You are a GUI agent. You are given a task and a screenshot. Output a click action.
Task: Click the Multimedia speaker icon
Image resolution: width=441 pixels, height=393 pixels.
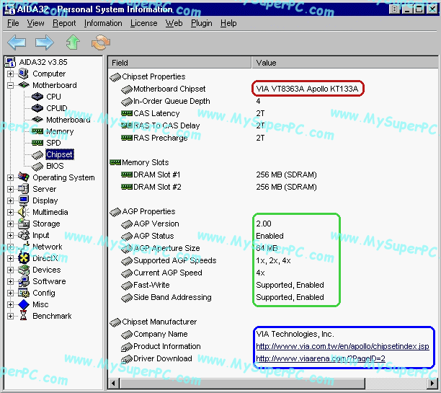pos(23,212)
